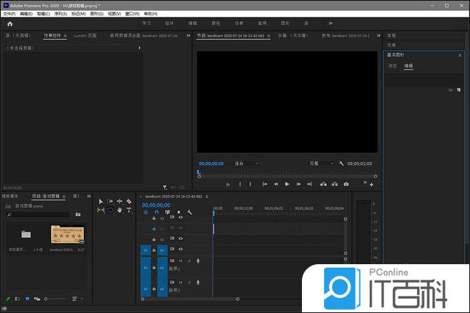Viewport: 470px width, 313px height.
Task: Click the Export Frame camera icon
Action: pyautogui.click(x=346, y=184)
